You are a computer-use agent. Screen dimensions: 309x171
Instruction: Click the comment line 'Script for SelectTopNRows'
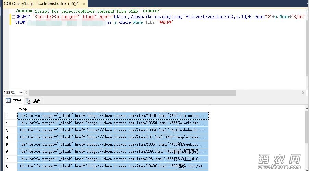click(87, 11)
